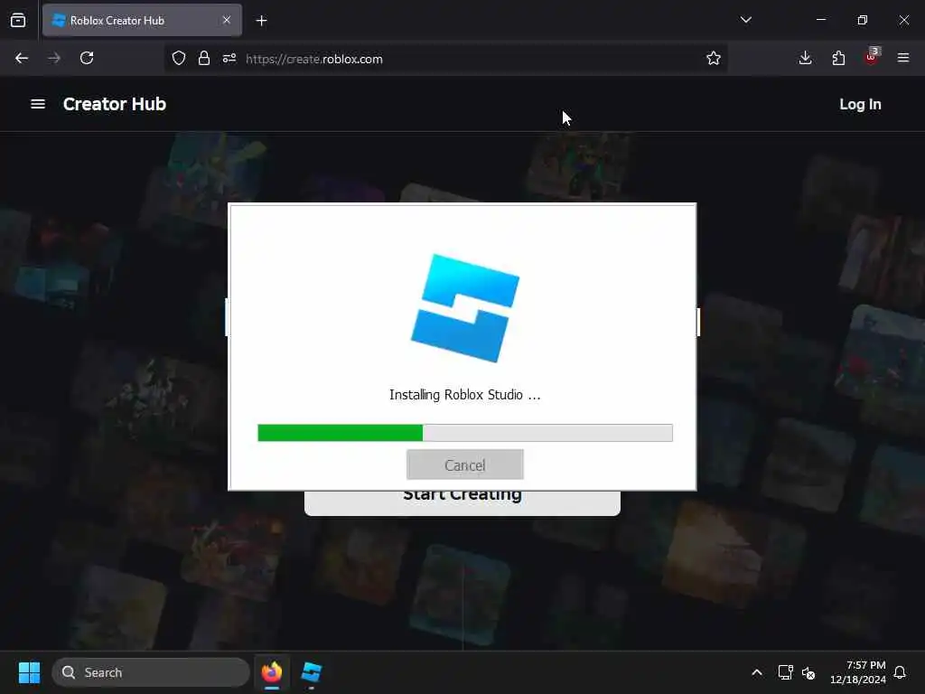
Task: Open the notifications bell
Action: click(900, 672)
